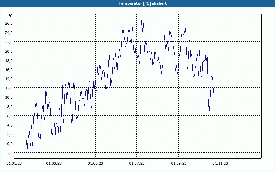
Task: Click the °C unit label
Action: point(11,16)
